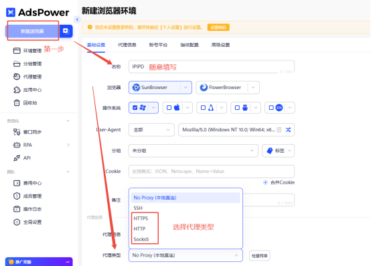
Task: Switch to the 高级设置 tab
Action: [x=220, y=45]
